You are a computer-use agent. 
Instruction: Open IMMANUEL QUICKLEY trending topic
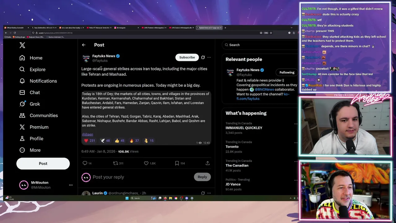(x=244, y=128)
